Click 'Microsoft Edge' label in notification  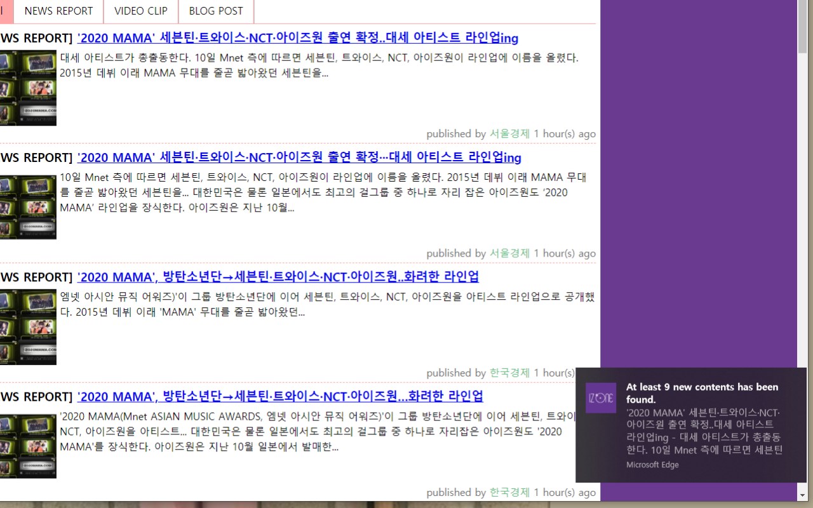pyautogui.click(x=652, y=465)
